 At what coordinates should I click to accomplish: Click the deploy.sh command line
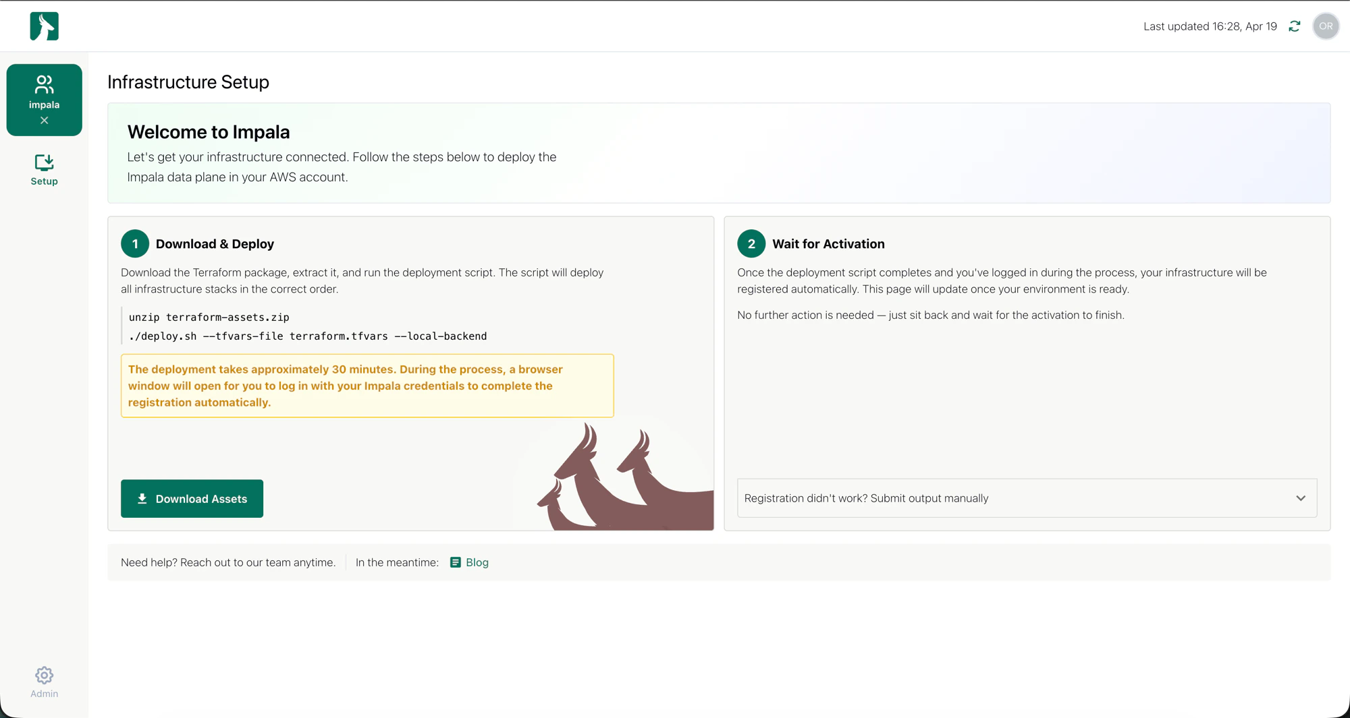[308, 336]
